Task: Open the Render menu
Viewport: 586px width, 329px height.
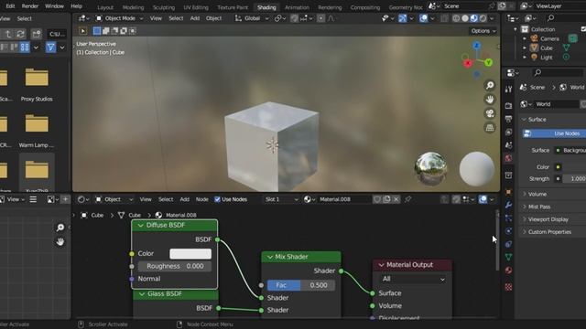Action: click(30, 6)
